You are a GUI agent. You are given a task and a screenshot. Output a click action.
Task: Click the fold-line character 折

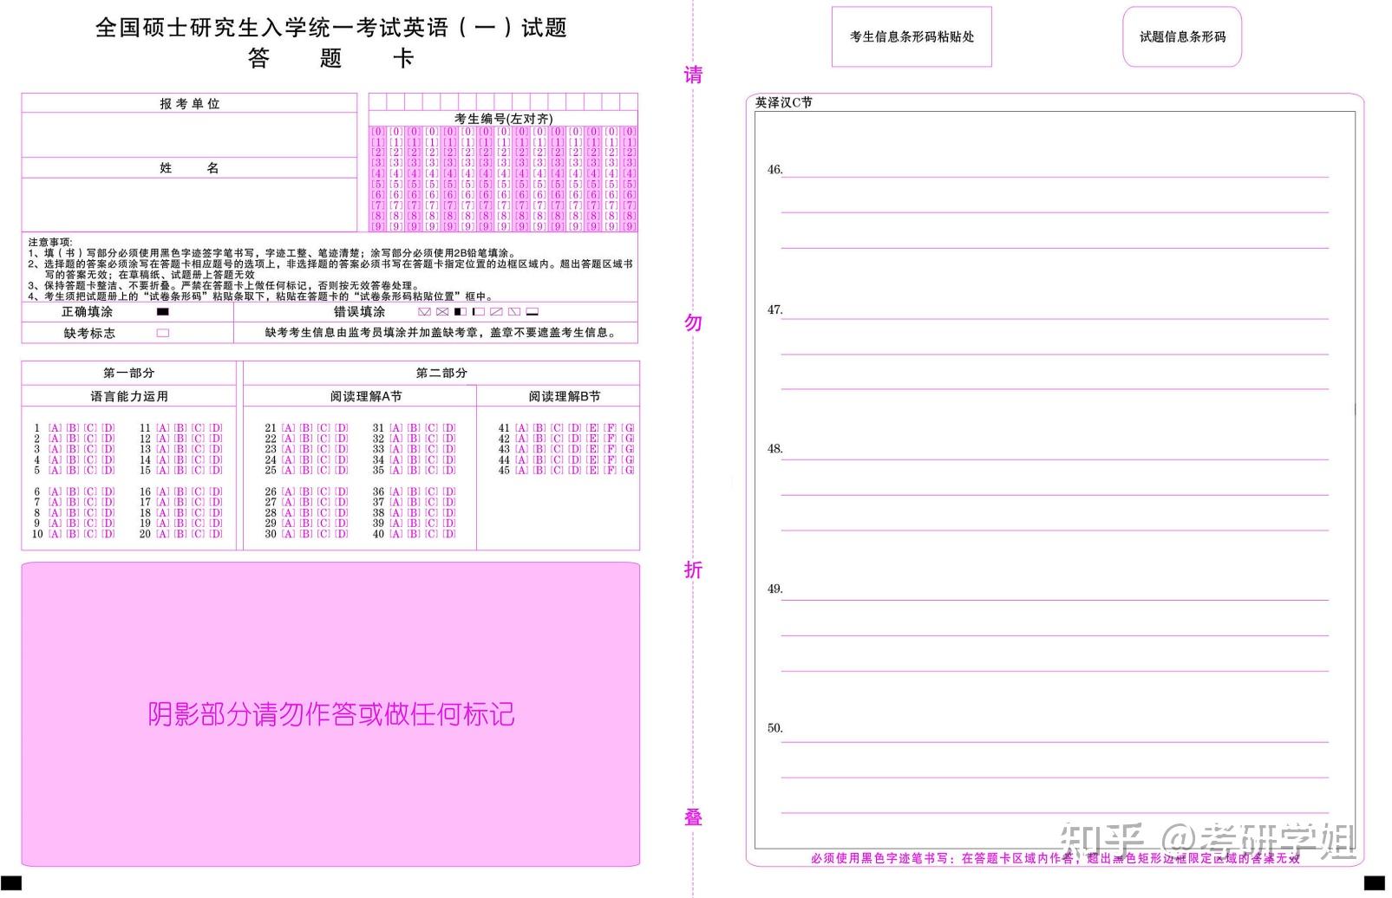coord(693,569)
